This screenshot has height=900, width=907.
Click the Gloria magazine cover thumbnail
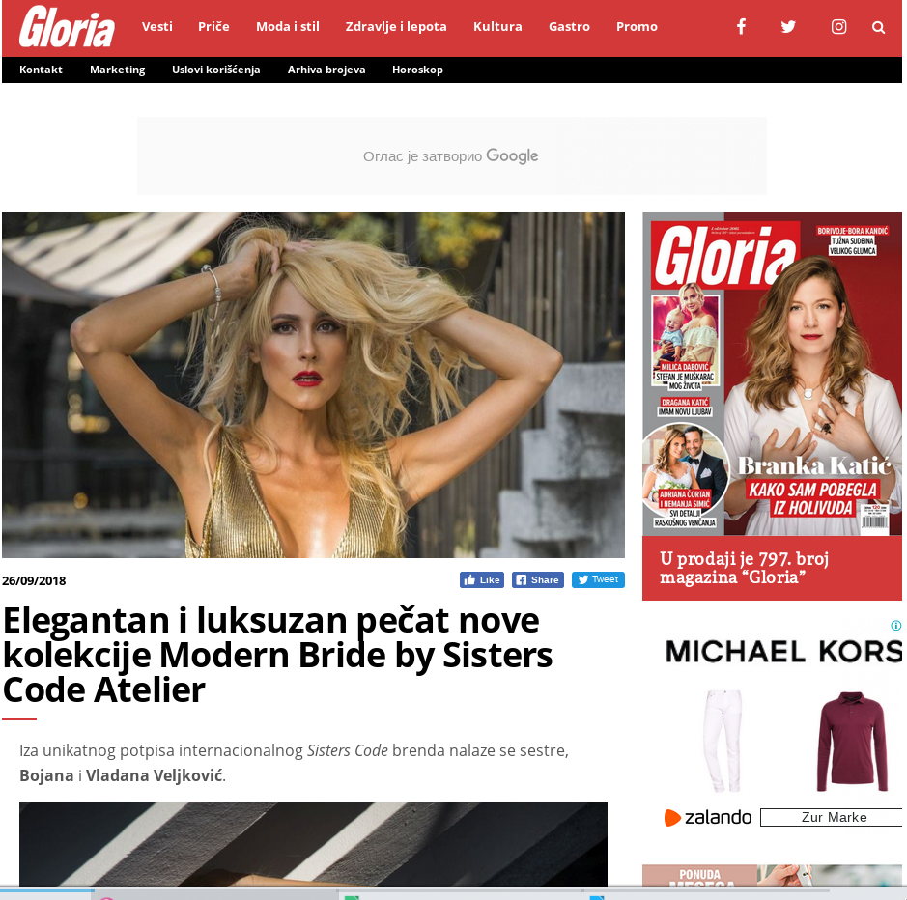[772, 374]
